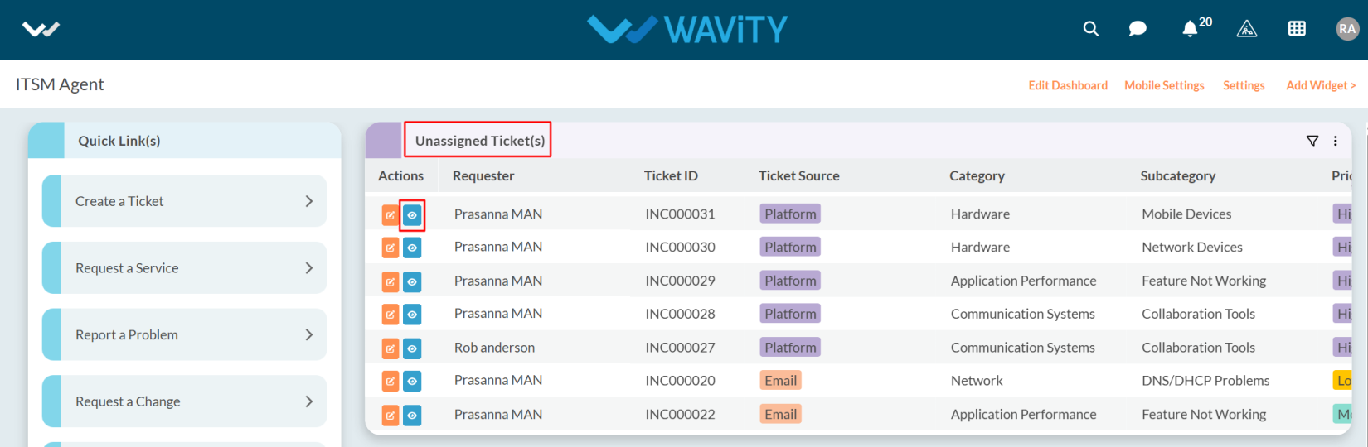Screen dimensions: 1368x447
Task: View ticket INC000029 using eye icon
Action: 412,281
